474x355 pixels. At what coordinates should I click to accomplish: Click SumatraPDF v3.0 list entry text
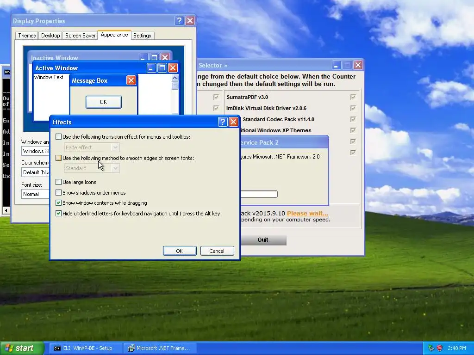pyautogui.click(x=247, y=97)
